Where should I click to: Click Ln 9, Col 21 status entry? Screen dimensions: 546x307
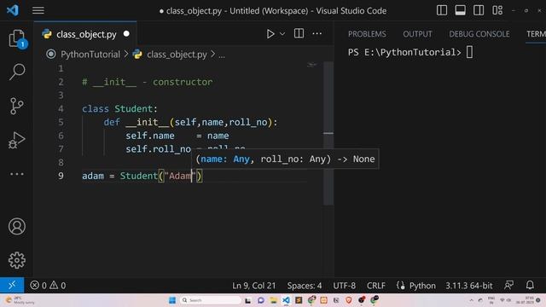click(x=254, y=286)
